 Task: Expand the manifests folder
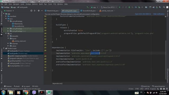pyautogui.click(x=6, y=16)
